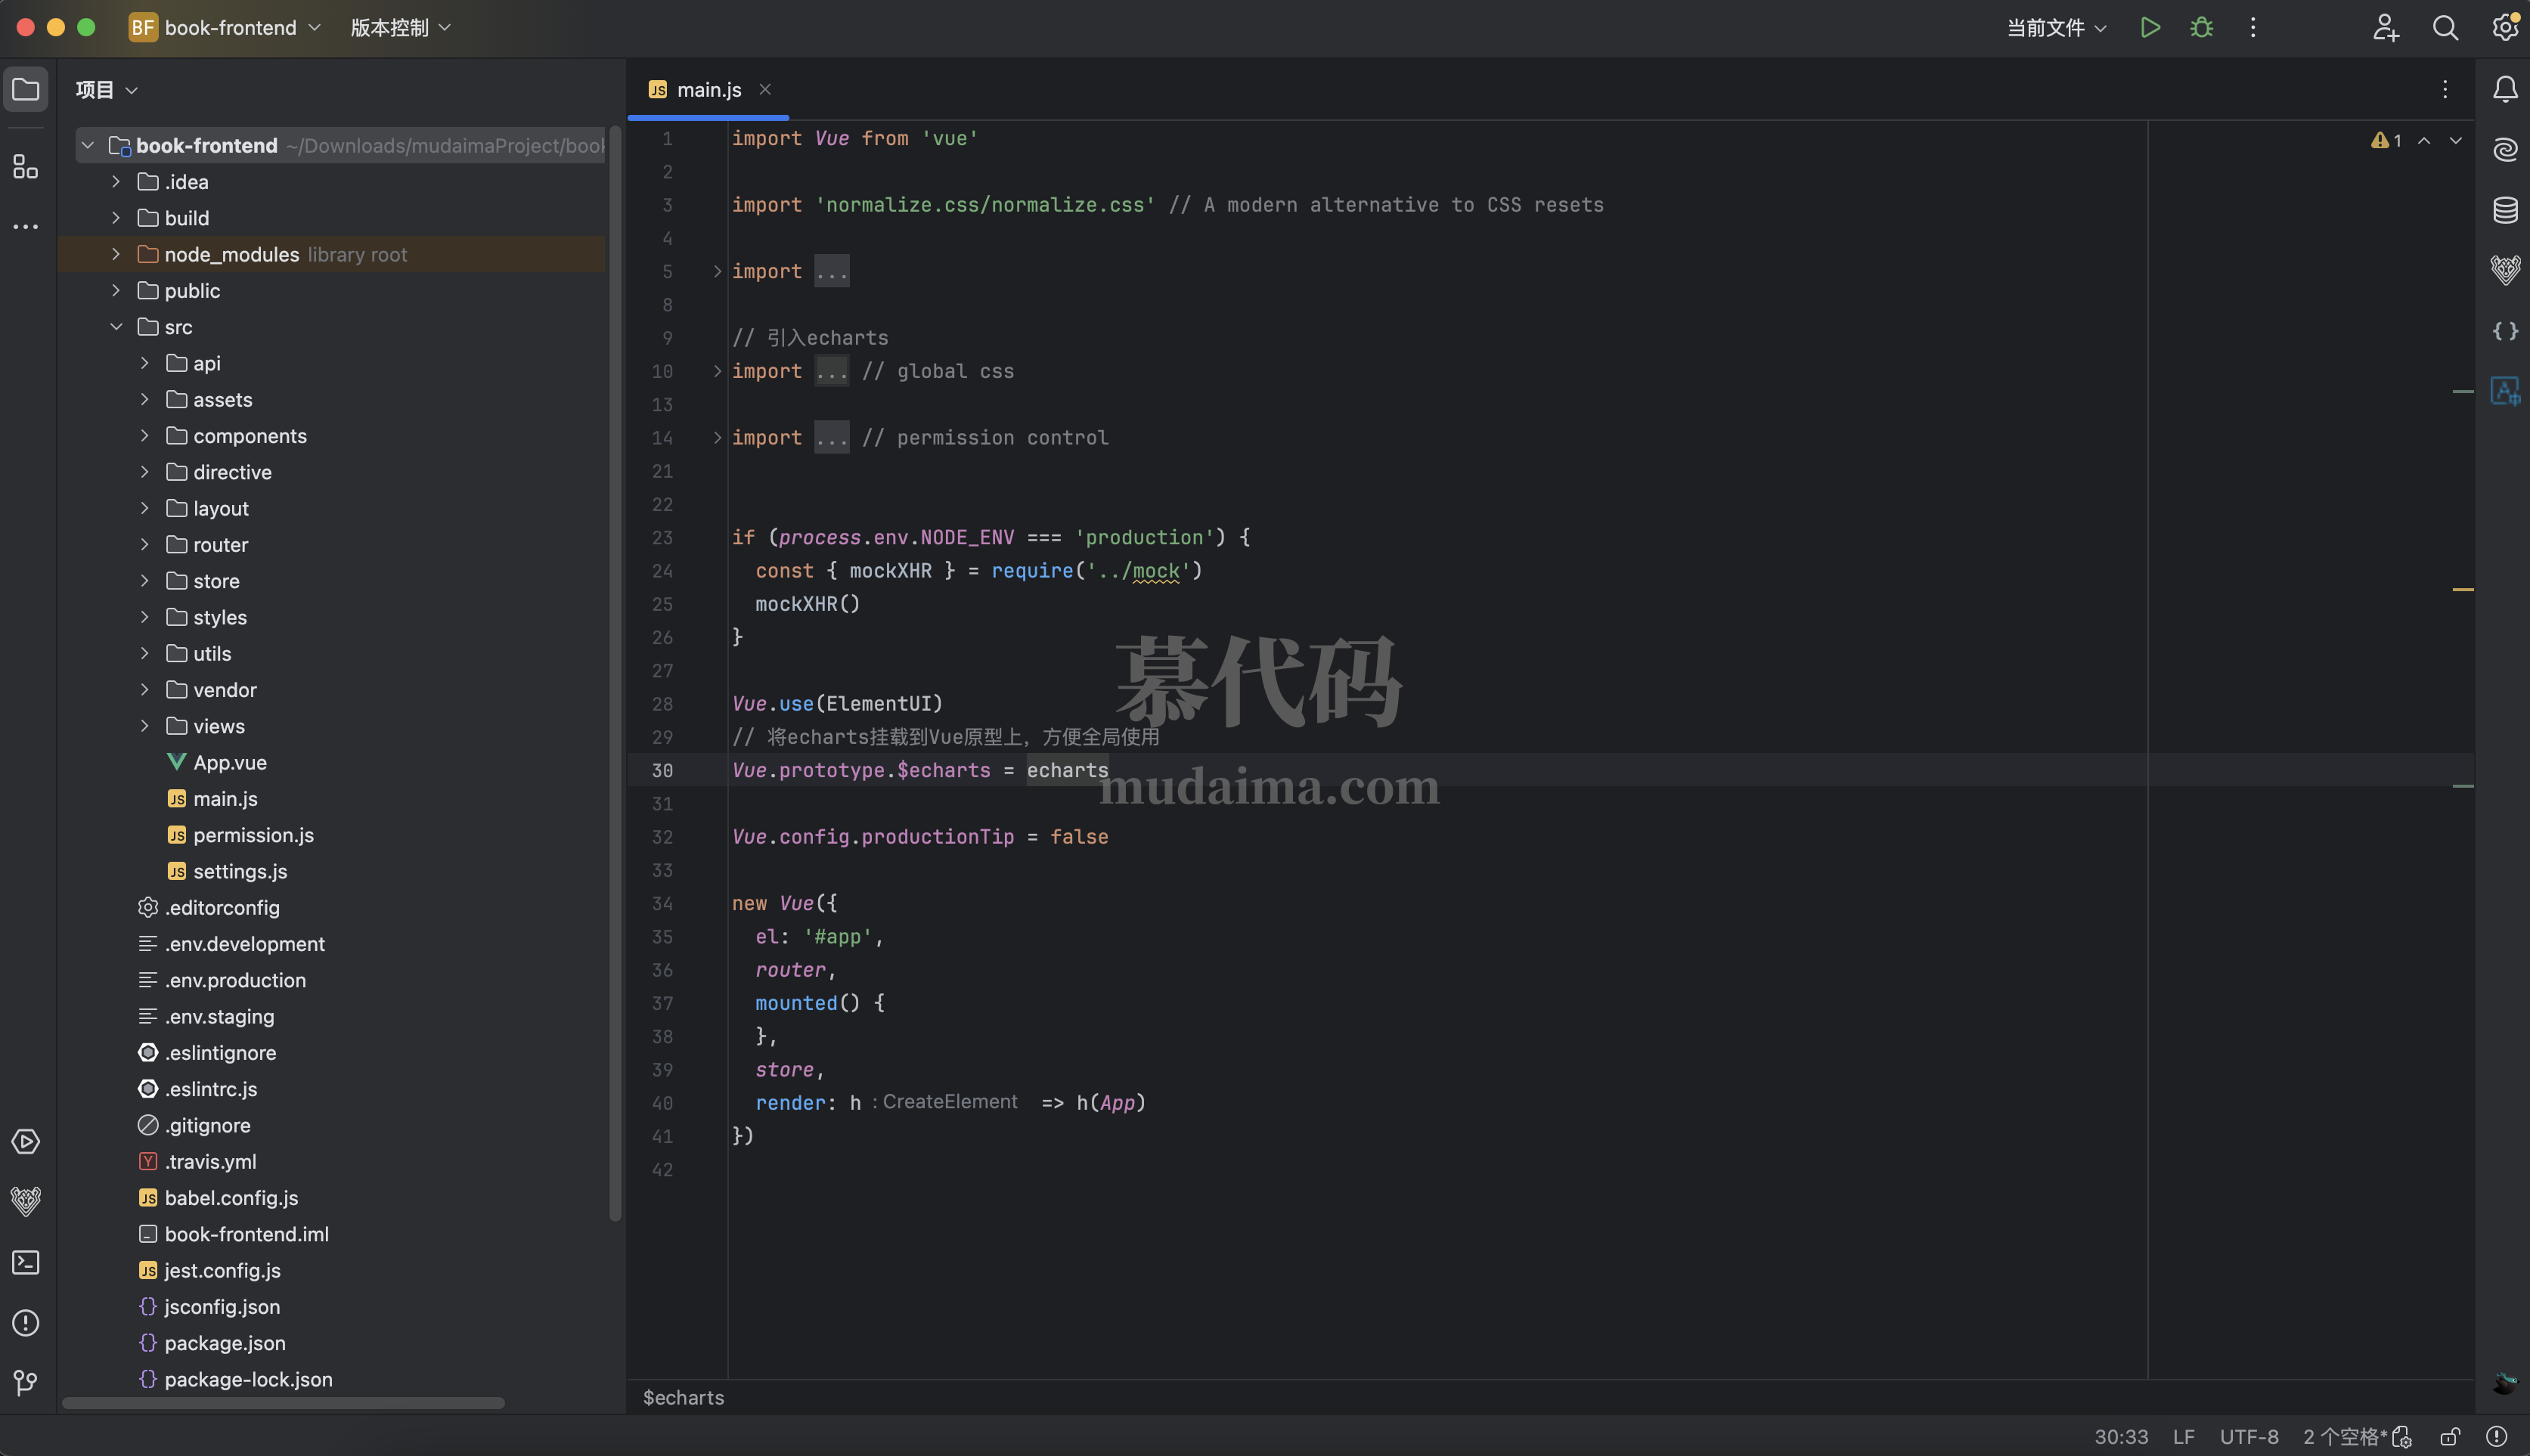The width and height of the screenshot is (2530, 1456).
Task: Click the project tree horizontal scrollbar
Action: tap(283, 1403)
